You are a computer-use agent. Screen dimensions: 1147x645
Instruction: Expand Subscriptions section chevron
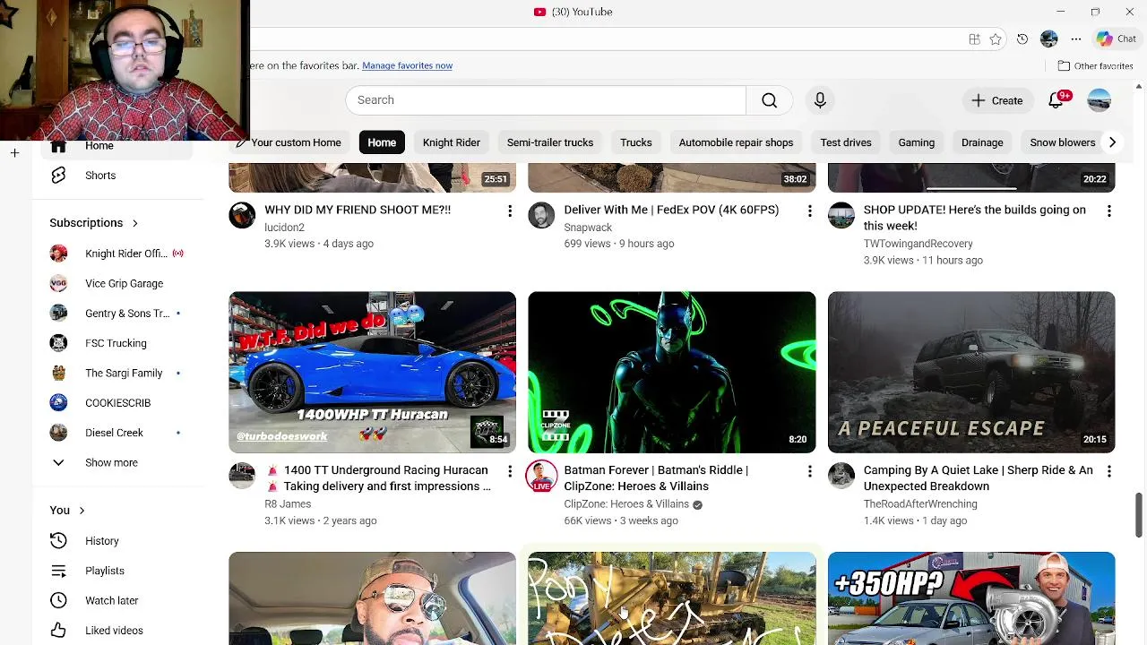135,223
